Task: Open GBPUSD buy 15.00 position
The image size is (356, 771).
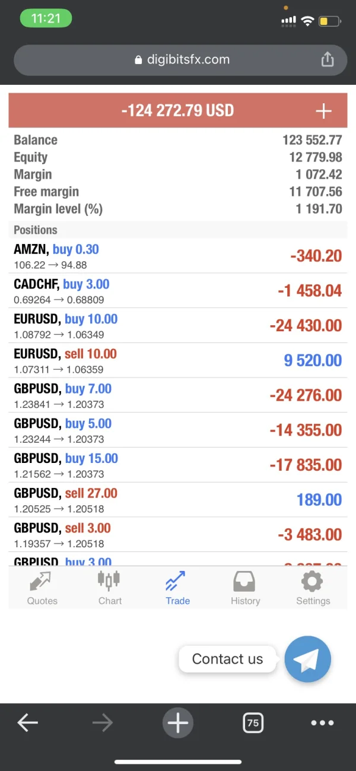Action: [x=177, y=465]
